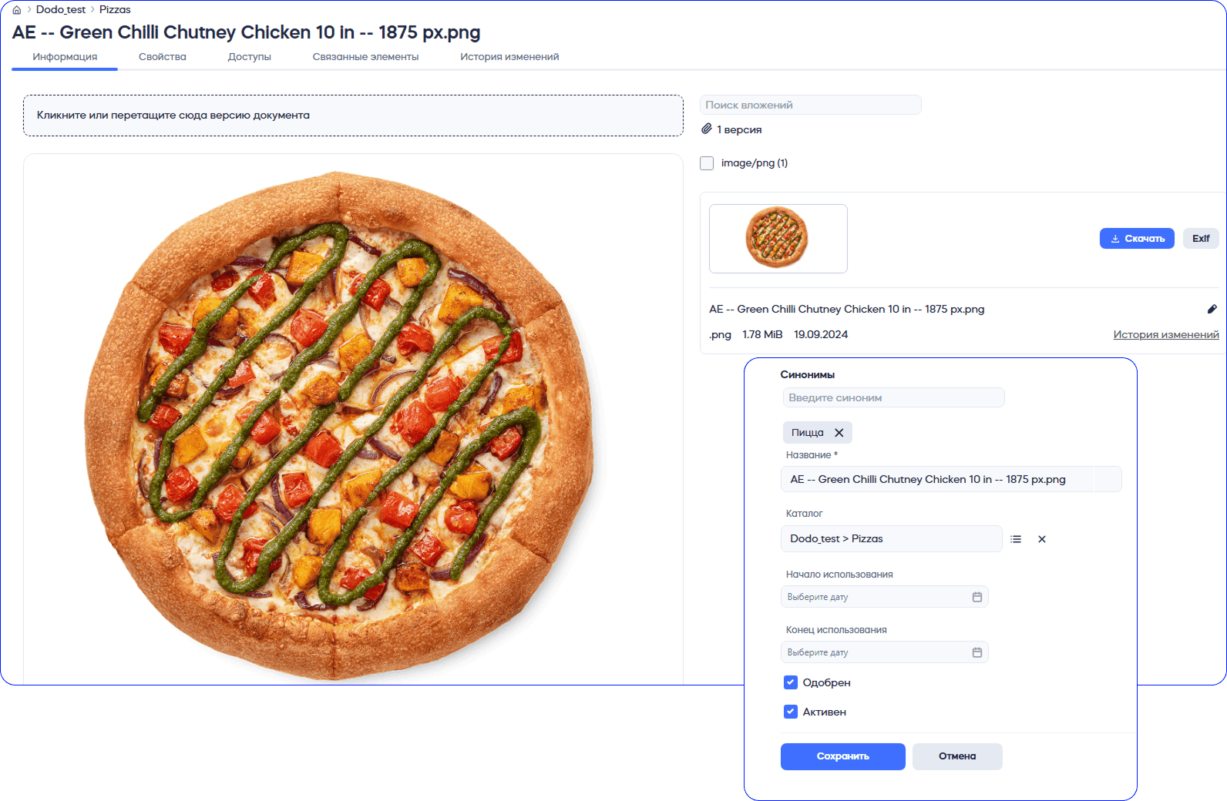Toggle the image/png (1) checkbox

point(707,163)
